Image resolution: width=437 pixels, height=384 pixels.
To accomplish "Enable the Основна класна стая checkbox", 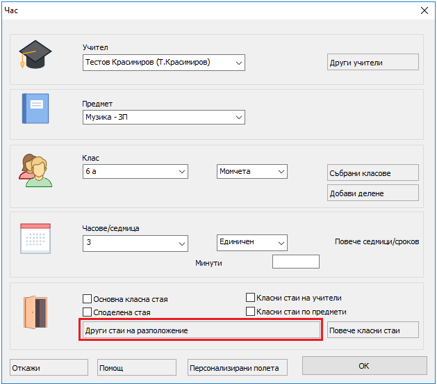I will [88, 299].
